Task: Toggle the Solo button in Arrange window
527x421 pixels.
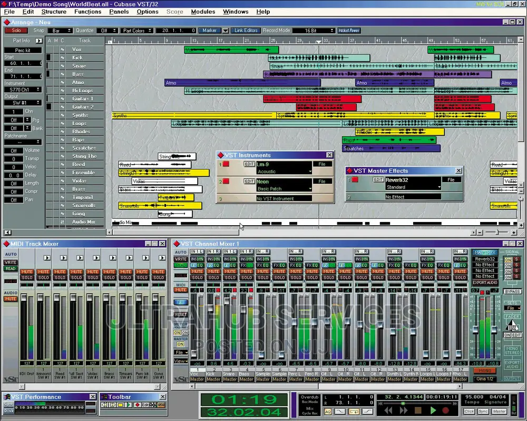Action: click(x=16, y=31)
